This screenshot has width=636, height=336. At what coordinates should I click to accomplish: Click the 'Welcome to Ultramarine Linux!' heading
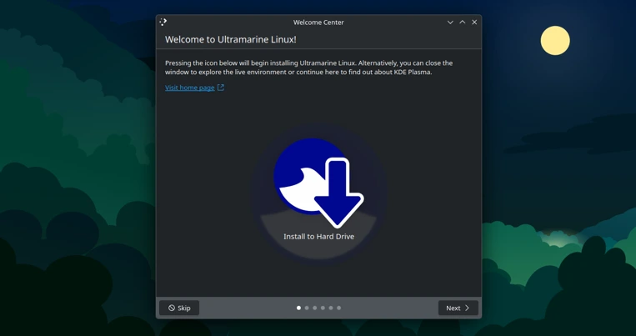point(230,39)
